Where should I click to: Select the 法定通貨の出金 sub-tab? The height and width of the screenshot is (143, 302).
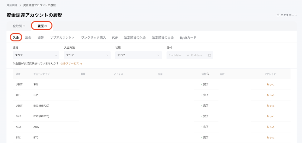coord(163,37)
